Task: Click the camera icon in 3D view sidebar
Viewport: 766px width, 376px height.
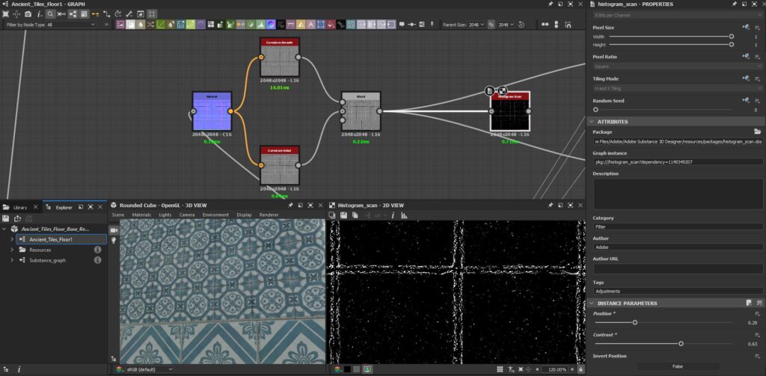Action: (114, 231)
